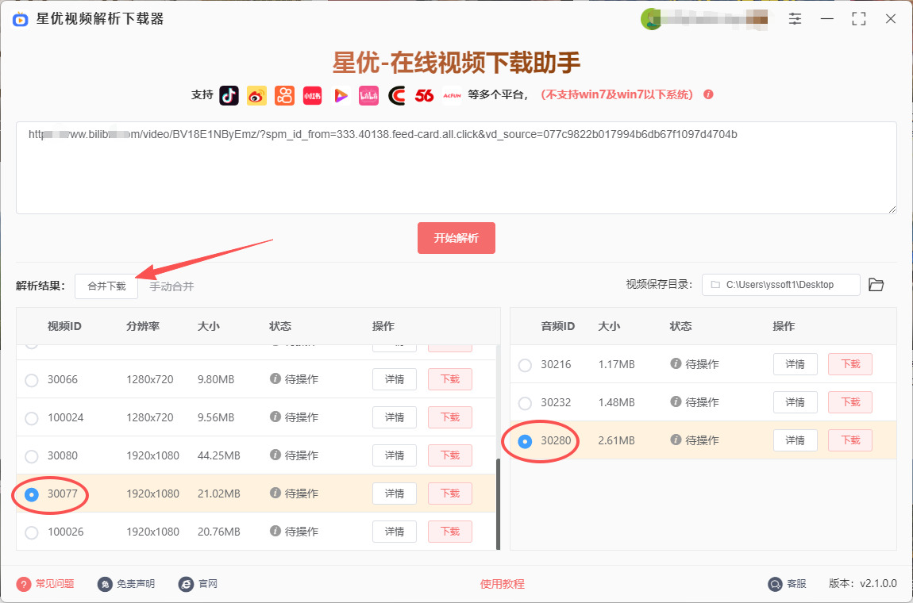913x603 pixels.
Task: Click the Xiaohongshu red icon
Action: tap(313, 95)
